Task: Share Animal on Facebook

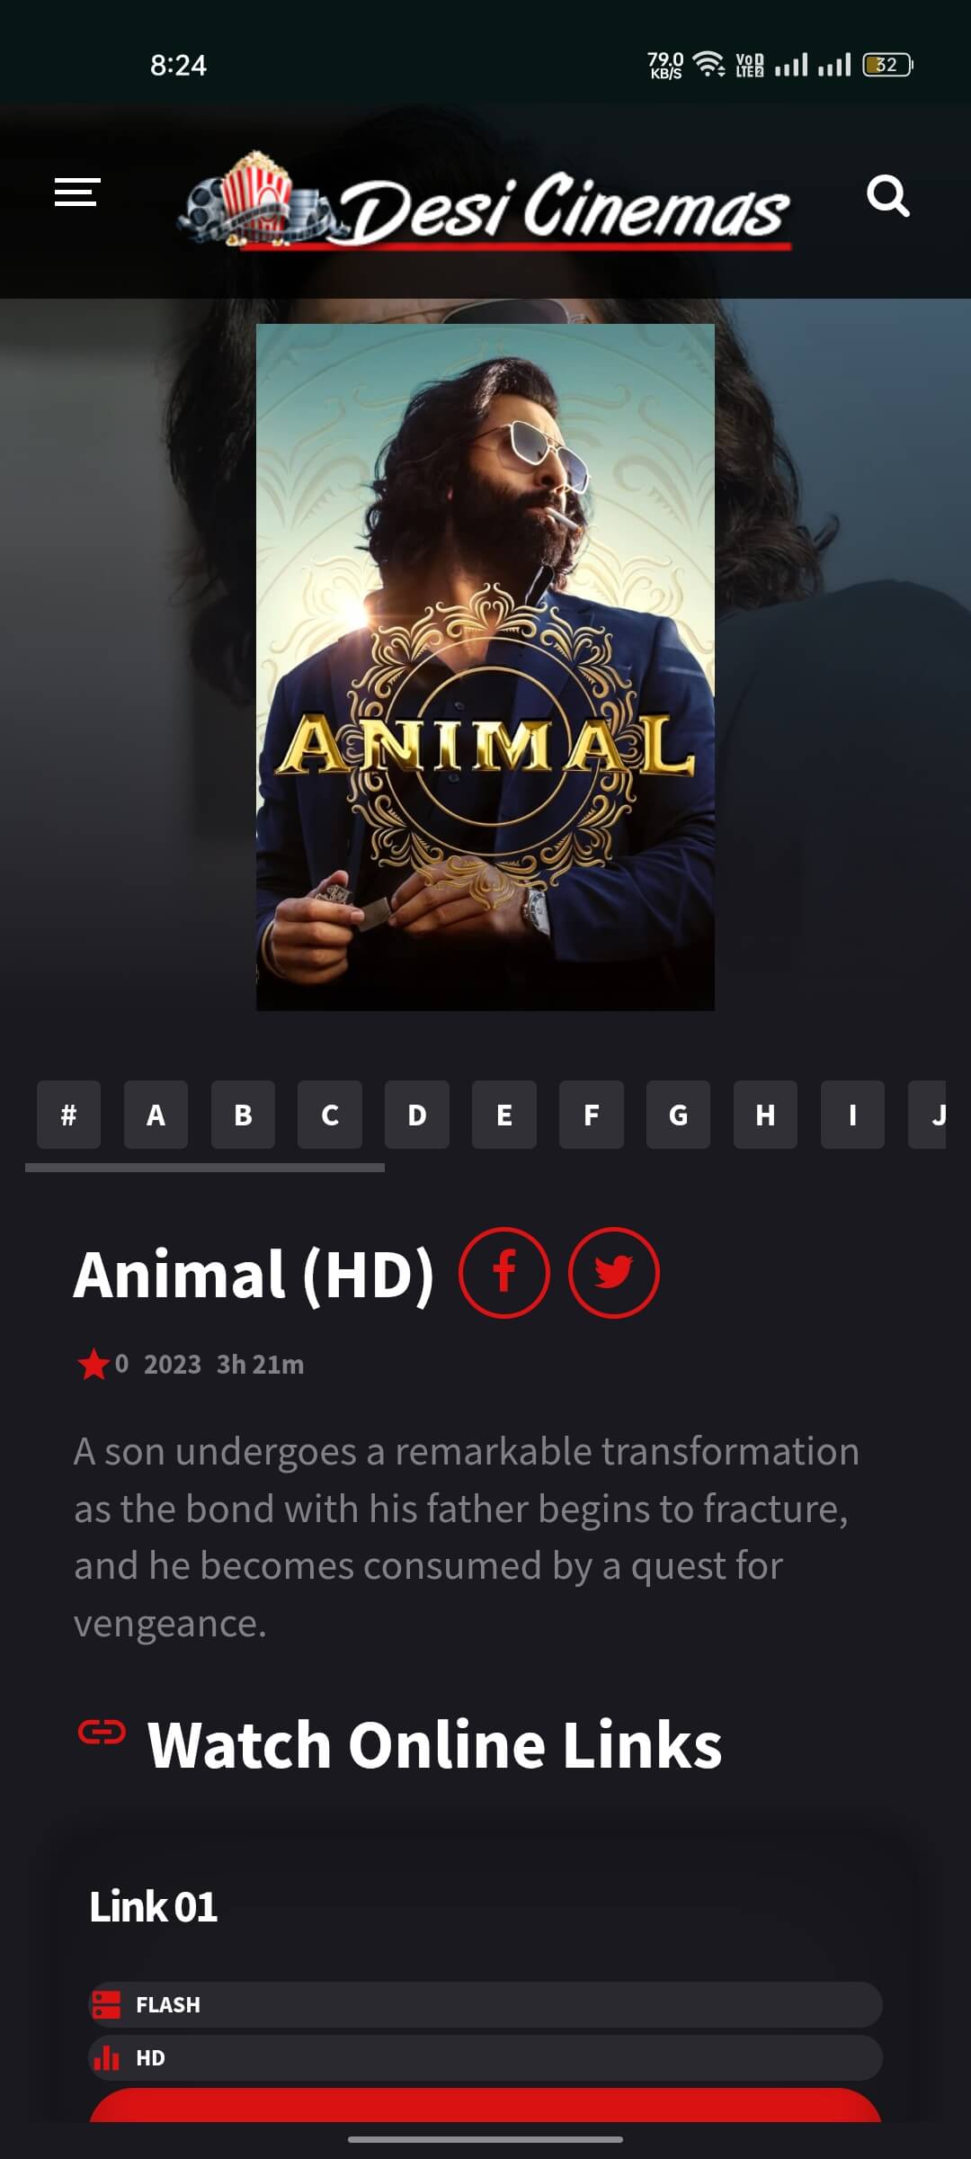Action: tap(504, 1273)
